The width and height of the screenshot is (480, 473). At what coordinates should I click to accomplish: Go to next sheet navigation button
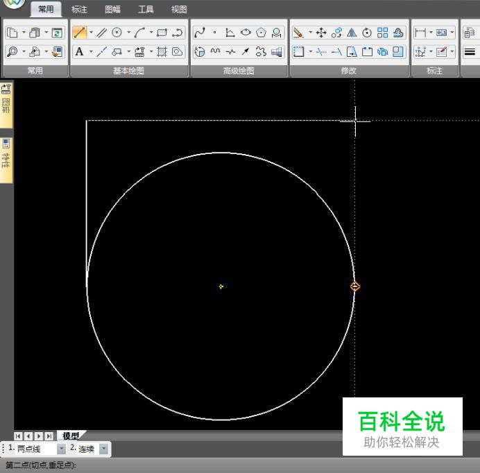coord(39,436)
